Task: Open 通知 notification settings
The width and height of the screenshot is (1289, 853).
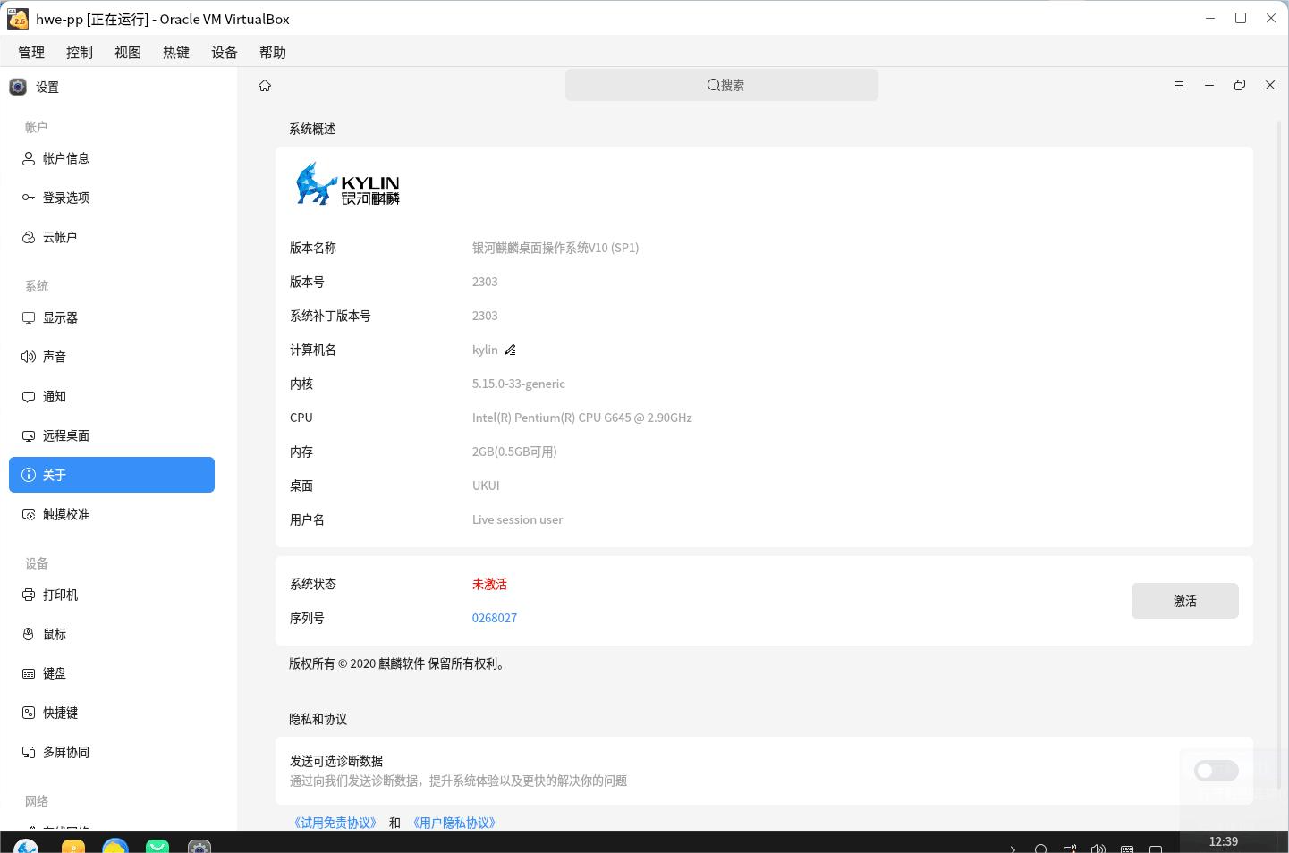Action: [112, 396]
